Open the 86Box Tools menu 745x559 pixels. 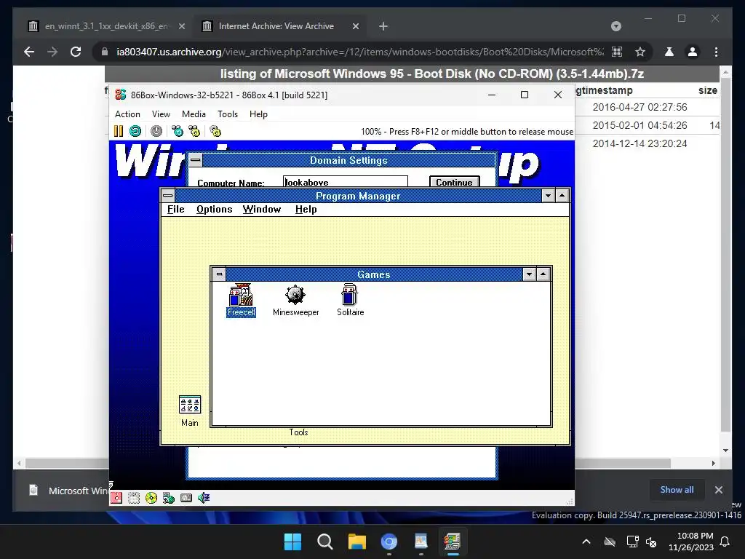tap(228, 114)
